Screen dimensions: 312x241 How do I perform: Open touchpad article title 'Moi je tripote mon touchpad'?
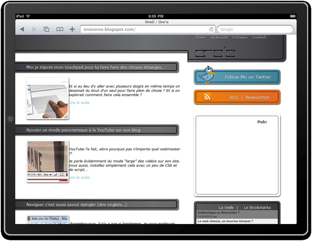coord(95,67)
